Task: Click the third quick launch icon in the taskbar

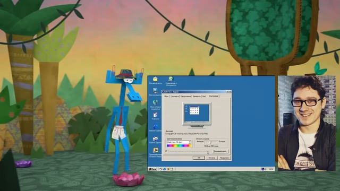Action: pos(168,169)
